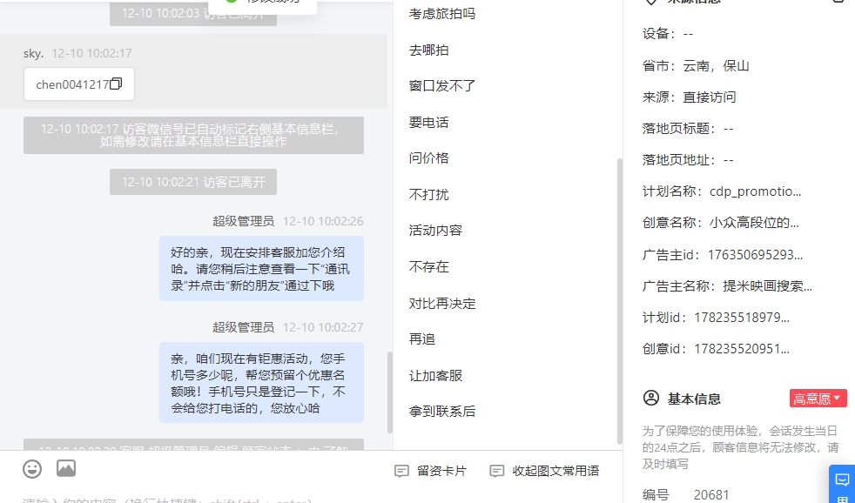Click the 计划名称 cdp_promotio... value
This screenshot has width=855, height=503.
(x=755, y=191)
